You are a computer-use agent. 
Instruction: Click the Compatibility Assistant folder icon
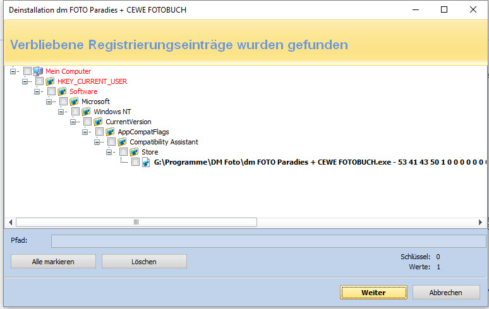tap(122, 142)
